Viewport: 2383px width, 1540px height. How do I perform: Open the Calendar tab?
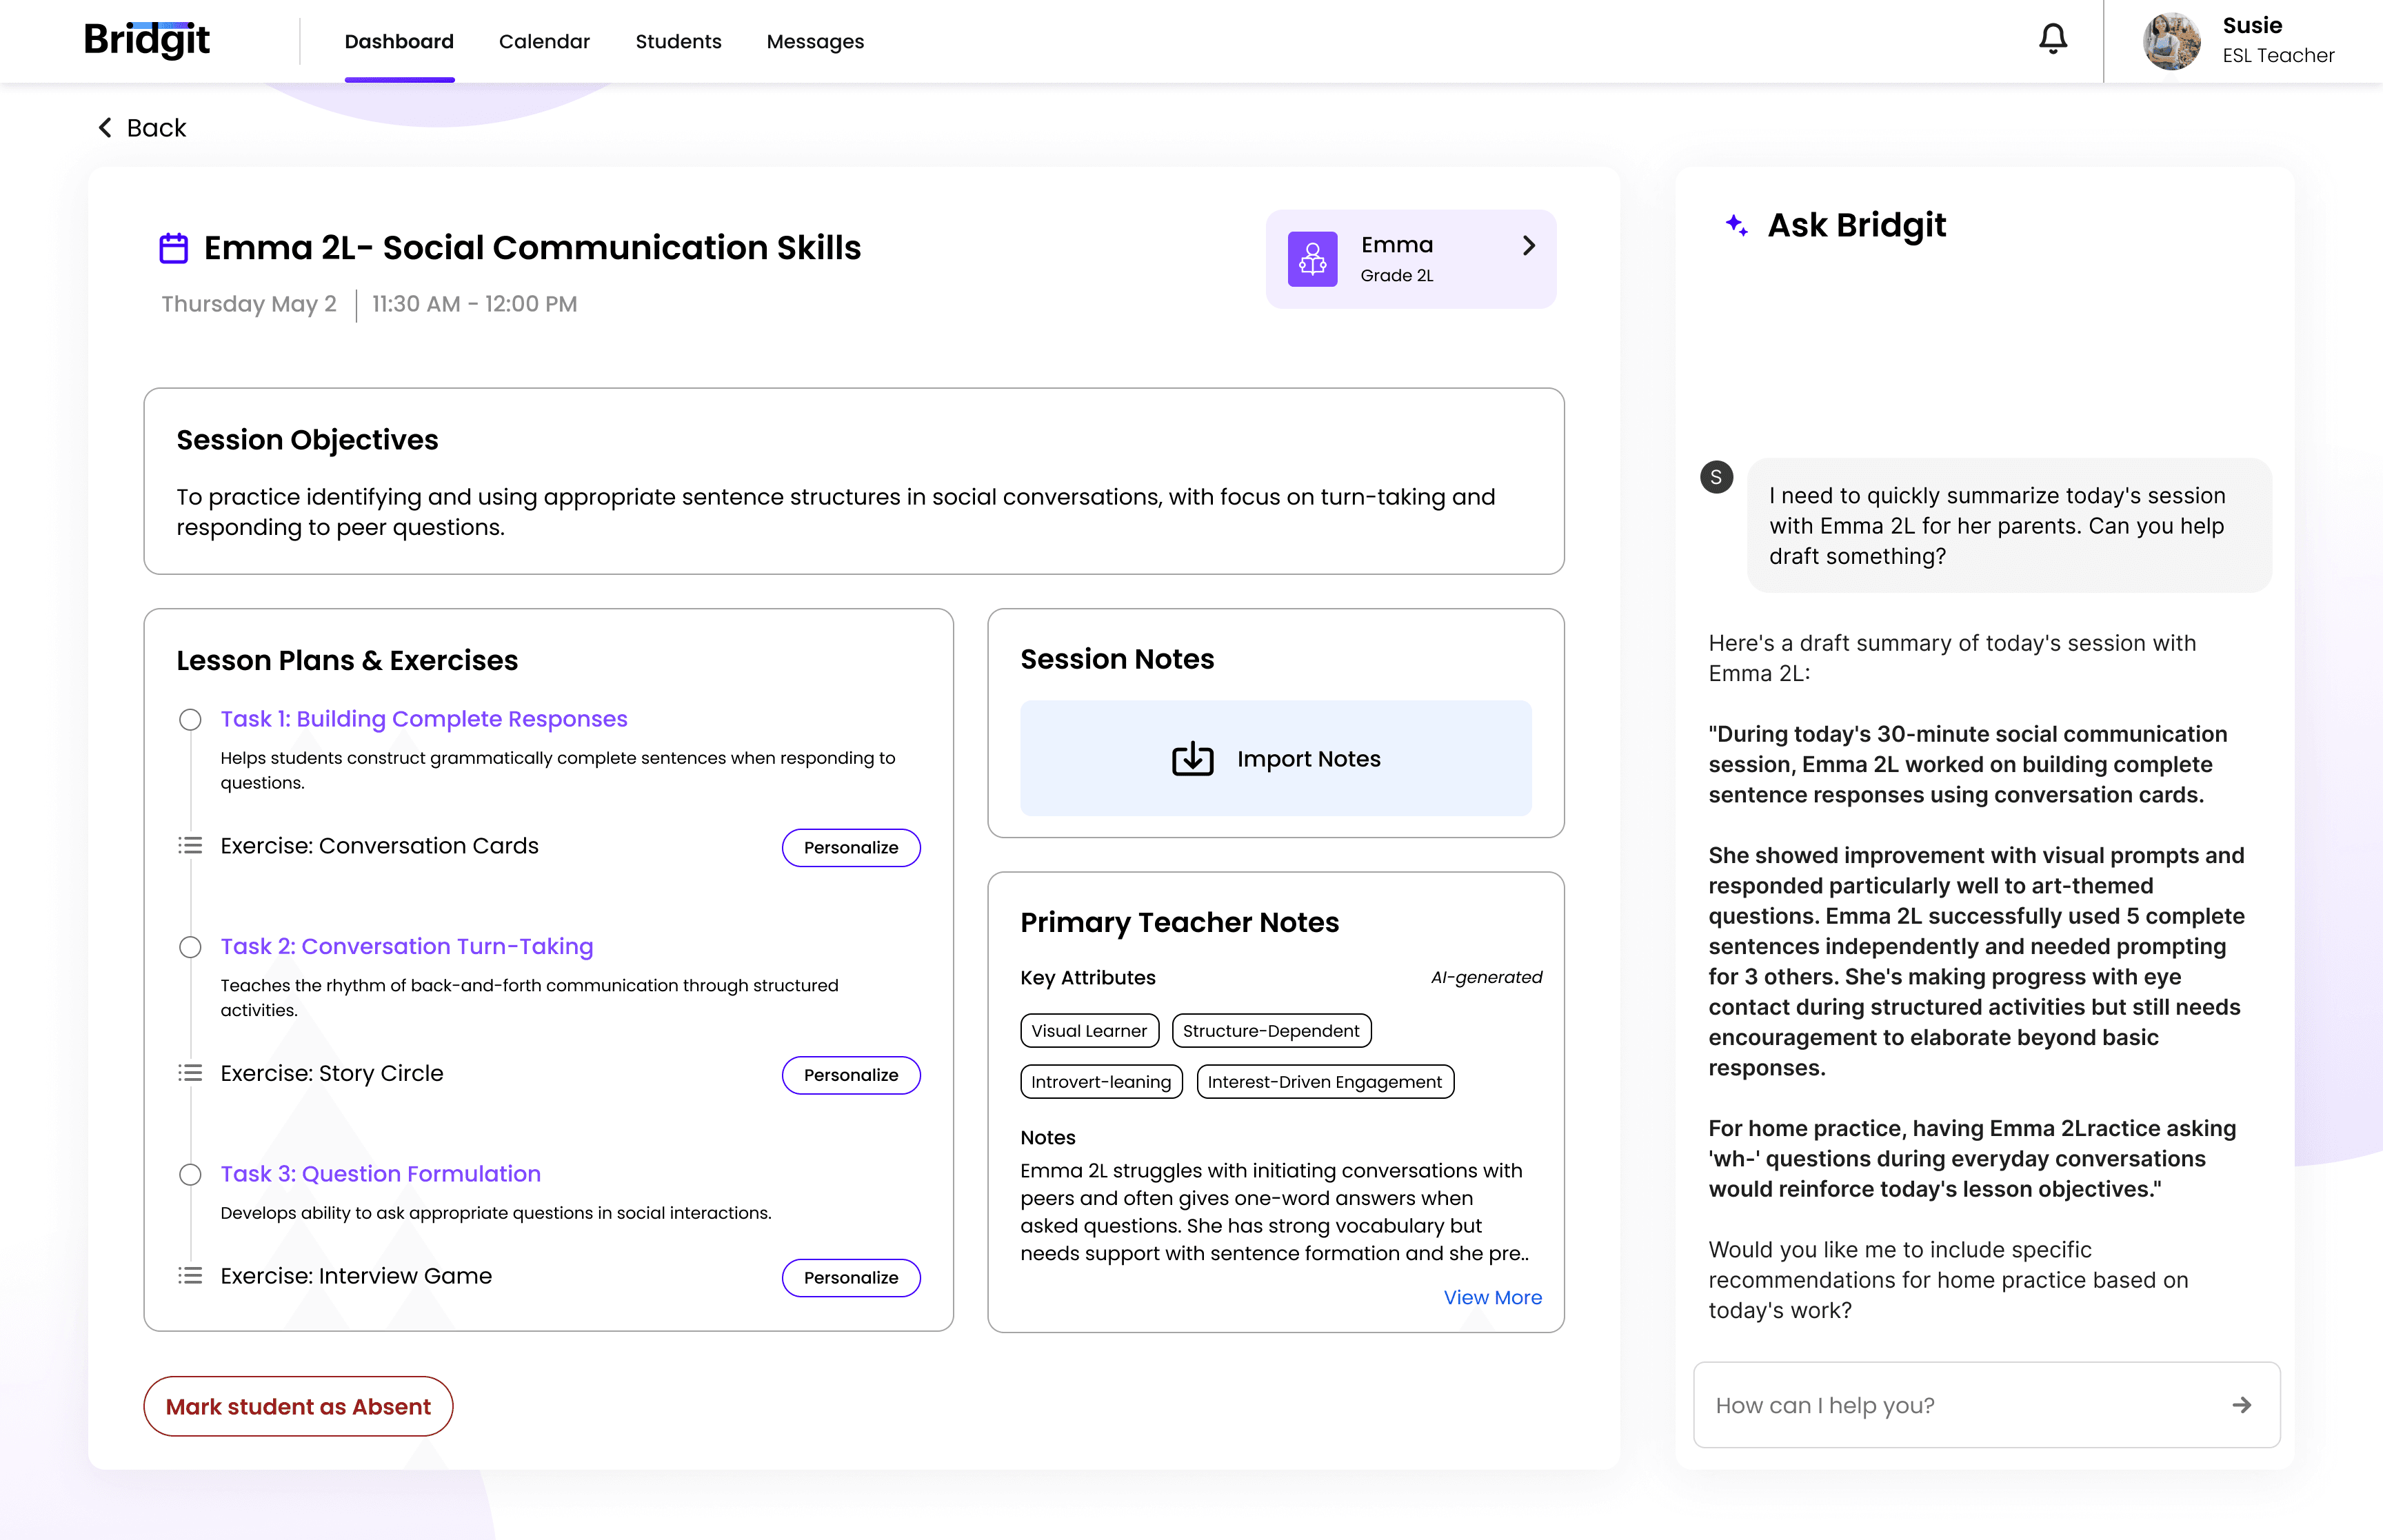click(x=544, y=42)
